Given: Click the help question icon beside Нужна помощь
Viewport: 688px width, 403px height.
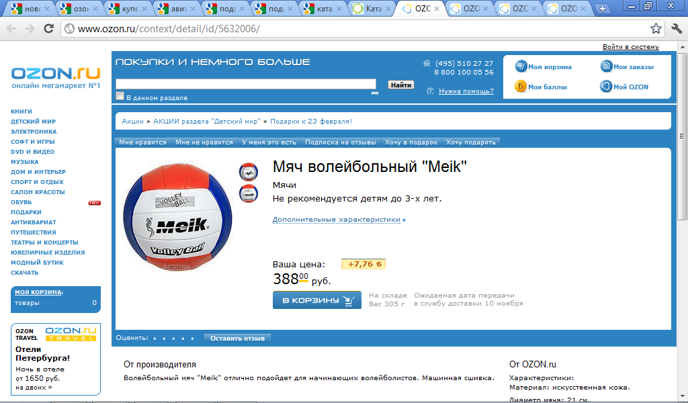Looking at the screenshot, I should coord(431,91).
